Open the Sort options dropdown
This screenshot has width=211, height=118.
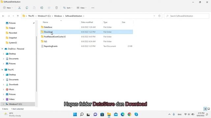click(x=68, y=8)
